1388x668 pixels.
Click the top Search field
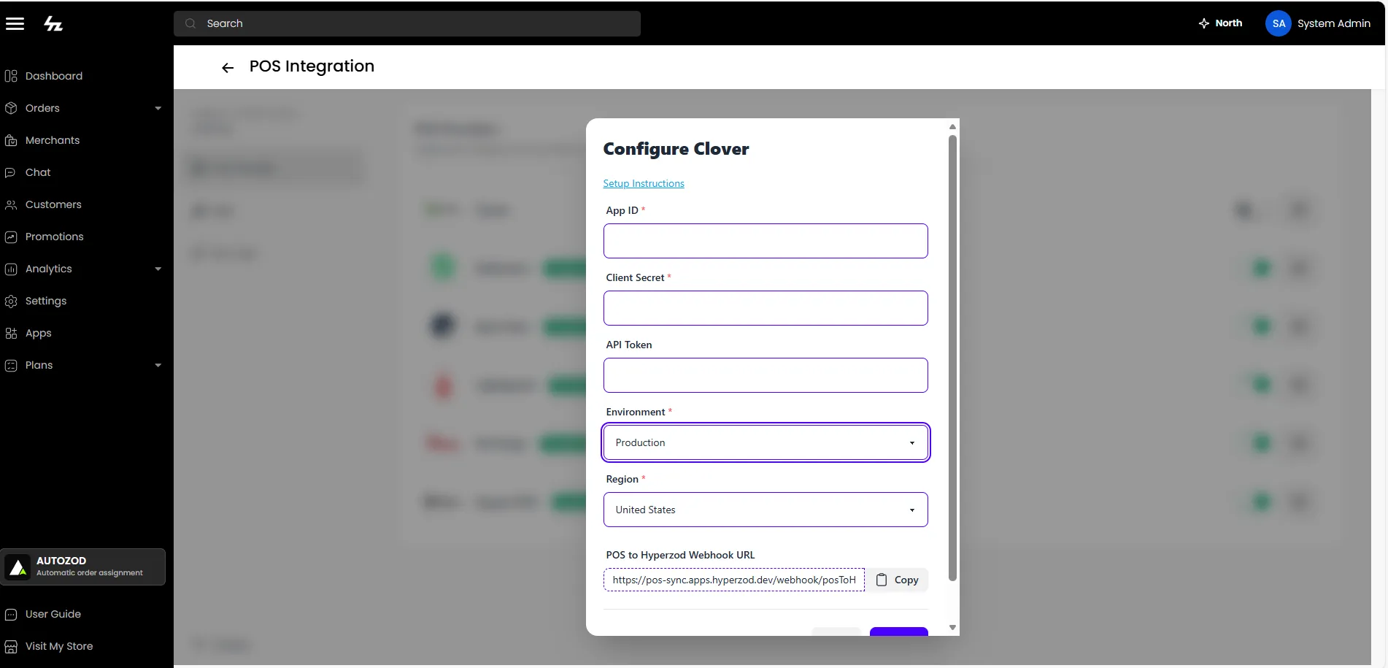point(407,23)
